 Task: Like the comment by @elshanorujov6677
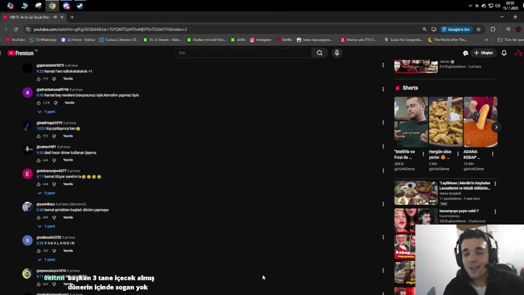38,184
